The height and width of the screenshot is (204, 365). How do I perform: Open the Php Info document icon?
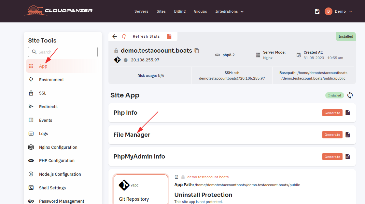[348, 113]
